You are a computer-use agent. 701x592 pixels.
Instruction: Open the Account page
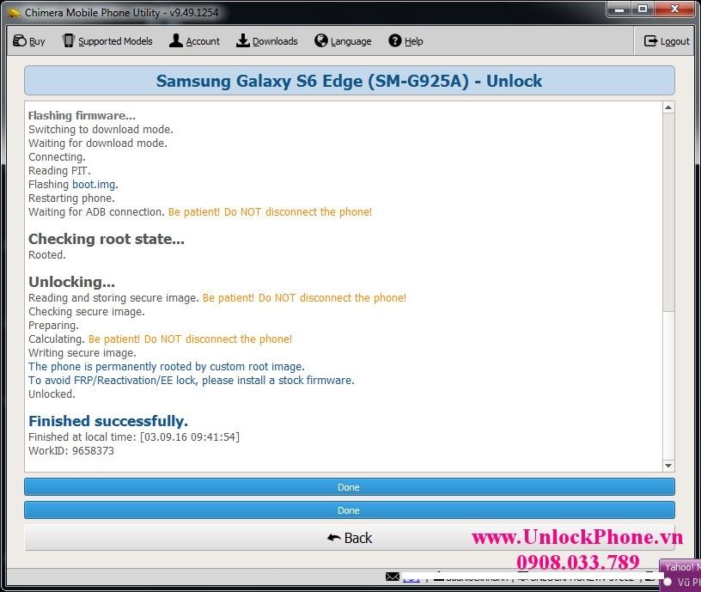194,41
